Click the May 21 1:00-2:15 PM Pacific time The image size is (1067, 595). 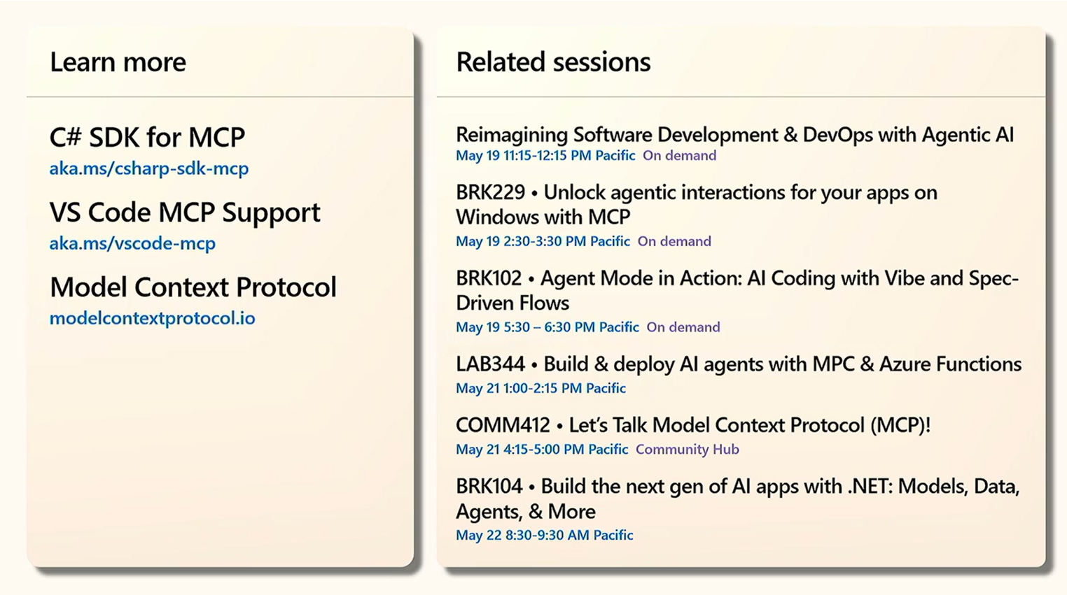[x=541, y=388]
